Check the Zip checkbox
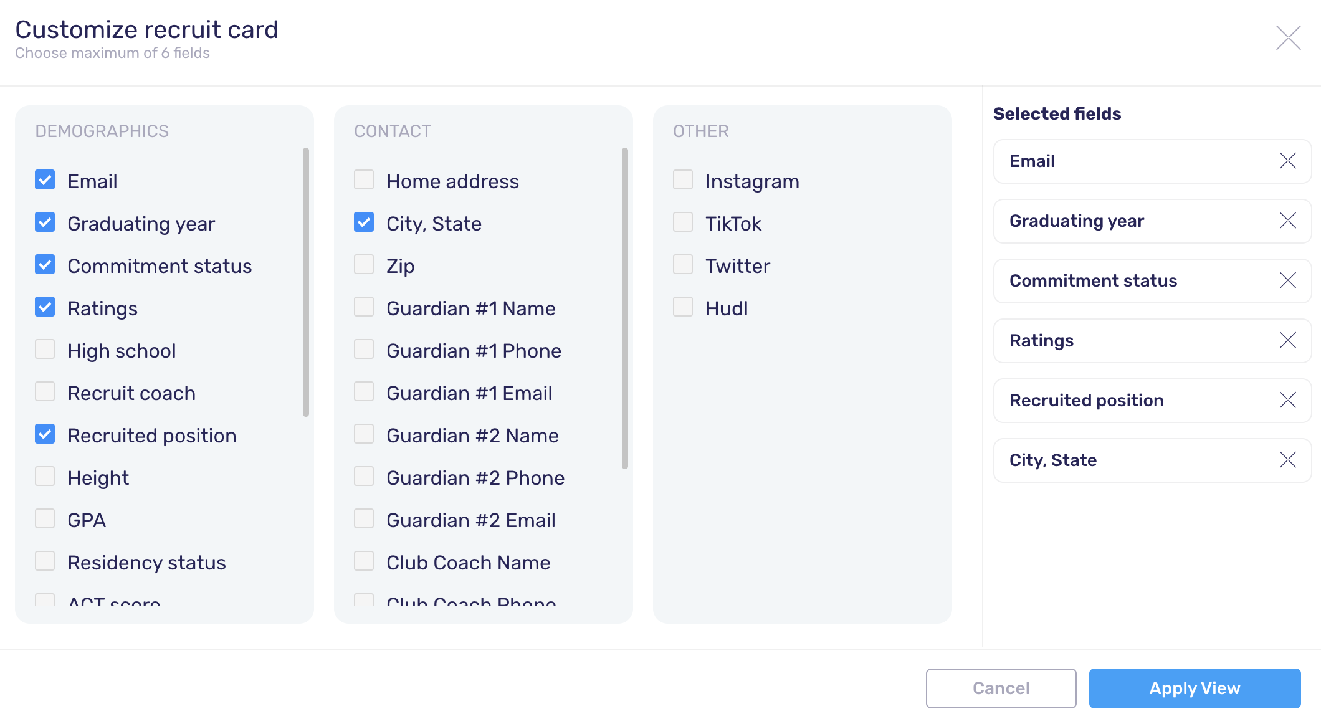1321x724 pixels. click(363, 264)
